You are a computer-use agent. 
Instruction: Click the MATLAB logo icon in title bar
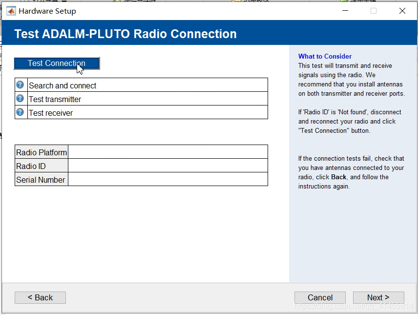pos(11,11)
